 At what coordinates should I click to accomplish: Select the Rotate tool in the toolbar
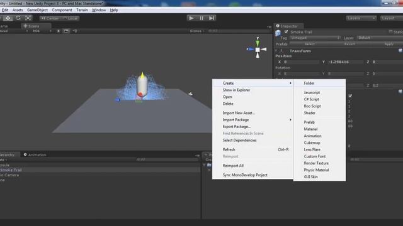coord(18,18)
